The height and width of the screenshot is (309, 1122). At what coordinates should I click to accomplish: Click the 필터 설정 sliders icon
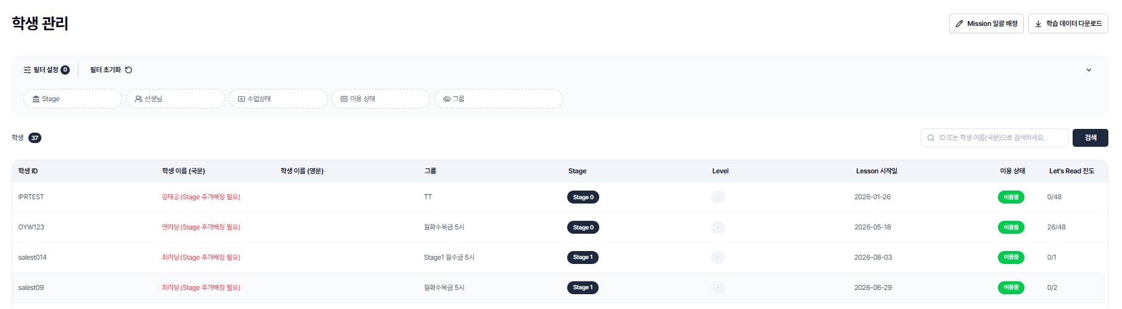point(27,70)
